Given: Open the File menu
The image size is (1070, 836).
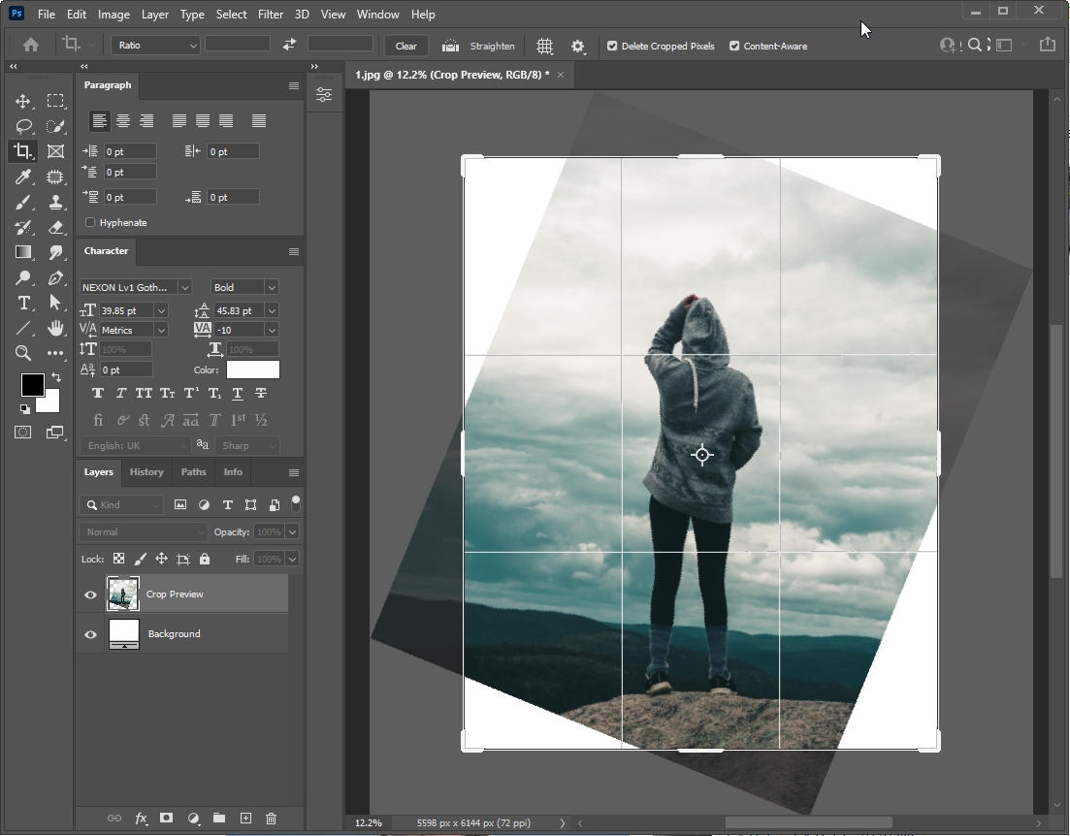Looking at the screenshot, I should 47,15.
